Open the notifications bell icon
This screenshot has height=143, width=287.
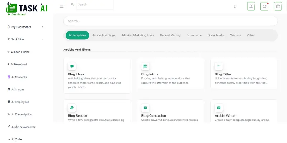(251, 6)
